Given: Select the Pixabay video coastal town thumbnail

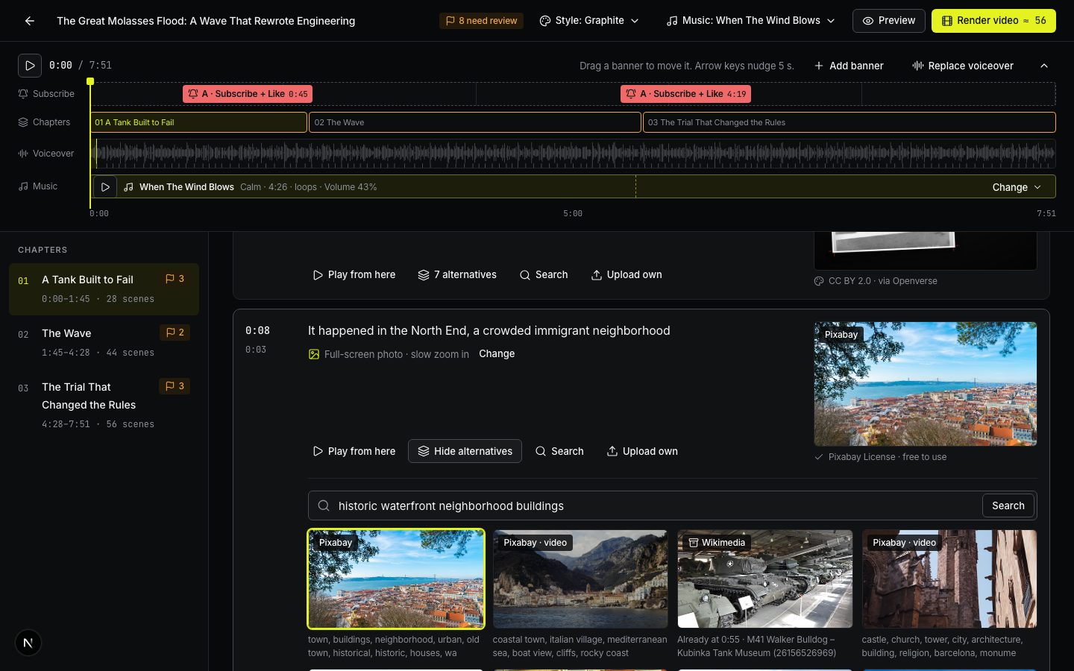Looking at the screenshot, I should pos(580,579).
